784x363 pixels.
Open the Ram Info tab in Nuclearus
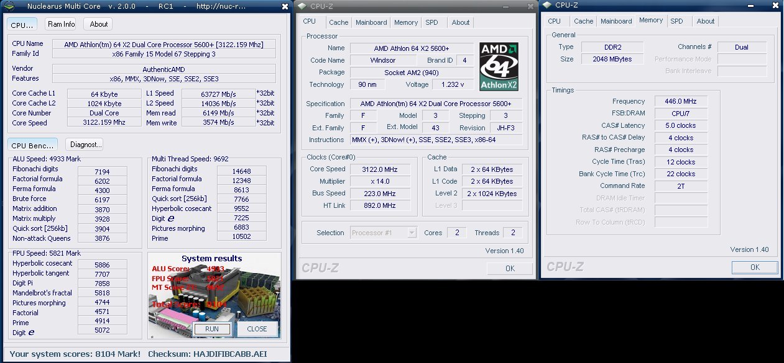pyautogui.click(x=61, y=24)
